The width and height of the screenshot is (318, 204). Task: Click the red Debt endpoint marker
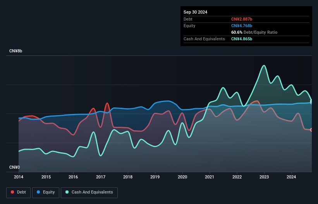[x=311, y=130]
